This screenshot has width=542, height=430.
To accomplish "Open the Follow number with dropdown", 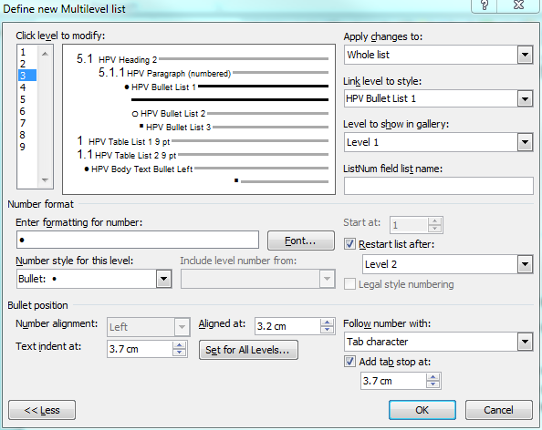I will click(525, 342).
